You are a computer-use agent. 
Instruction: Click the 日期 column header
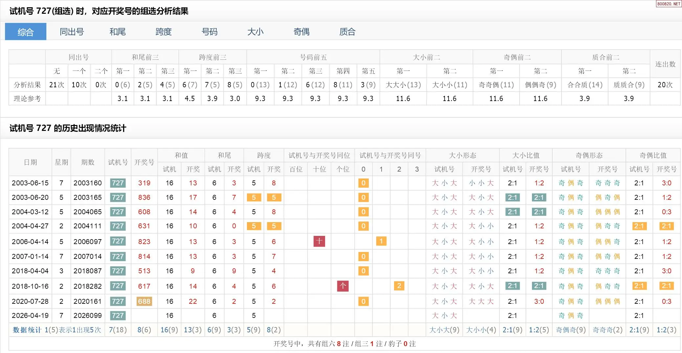30,162
